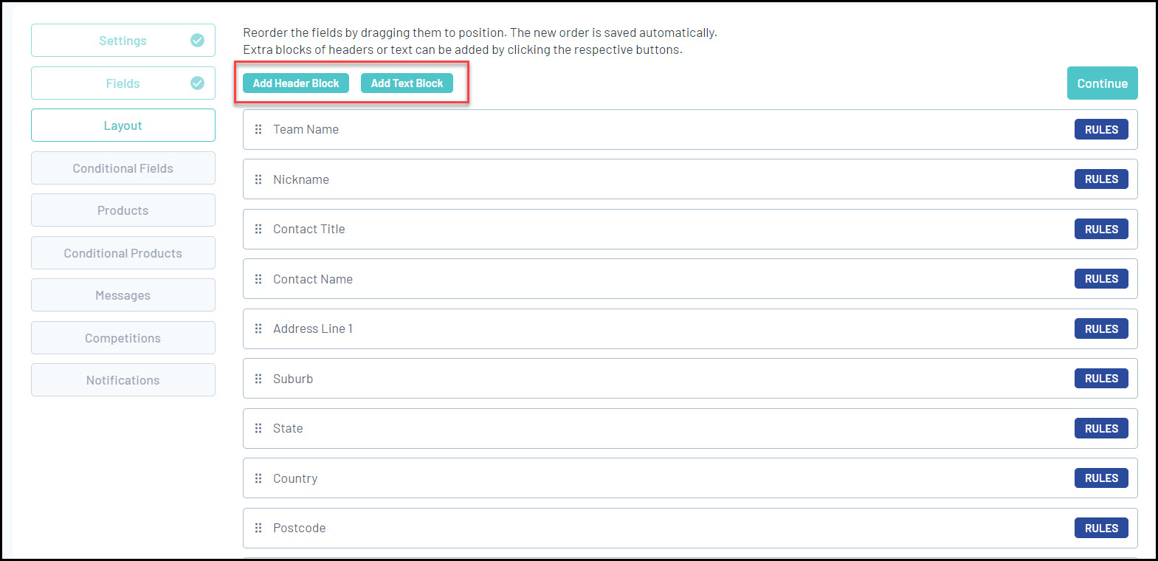Open RULES for the Country field
This screenshot has height=561, width=1158.
pos(1101,478)
